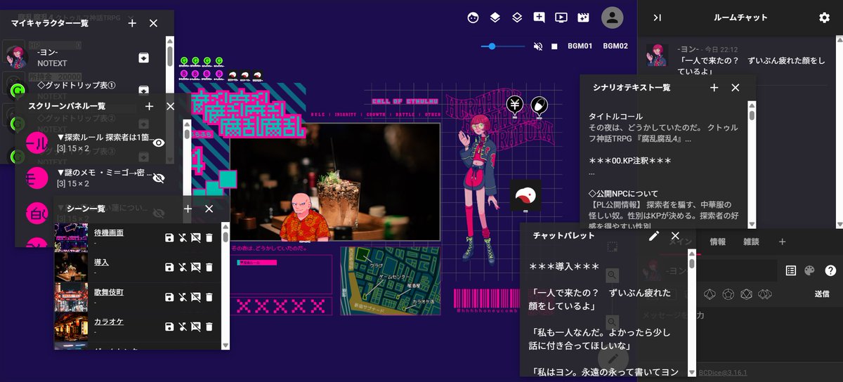Open the outlined layers marker panel icon
Image resolution: width=843 pixels, height=382 pixels.
(x=517, y=18)
